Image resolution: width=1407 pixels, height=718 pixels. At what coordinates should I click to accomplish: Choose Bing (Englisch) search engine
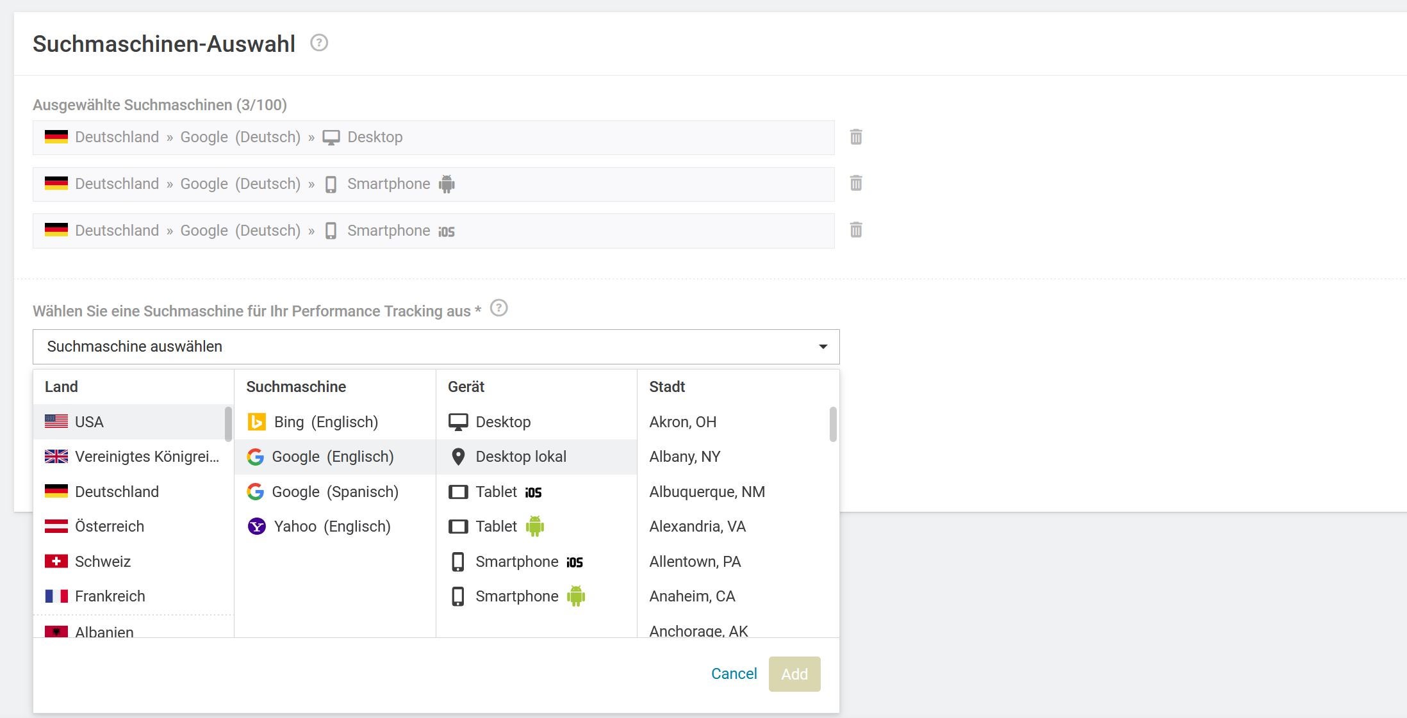325,422
